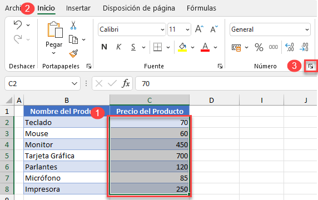
Task: Open Fuente dialog launcher
Action: tap(220, 66)
